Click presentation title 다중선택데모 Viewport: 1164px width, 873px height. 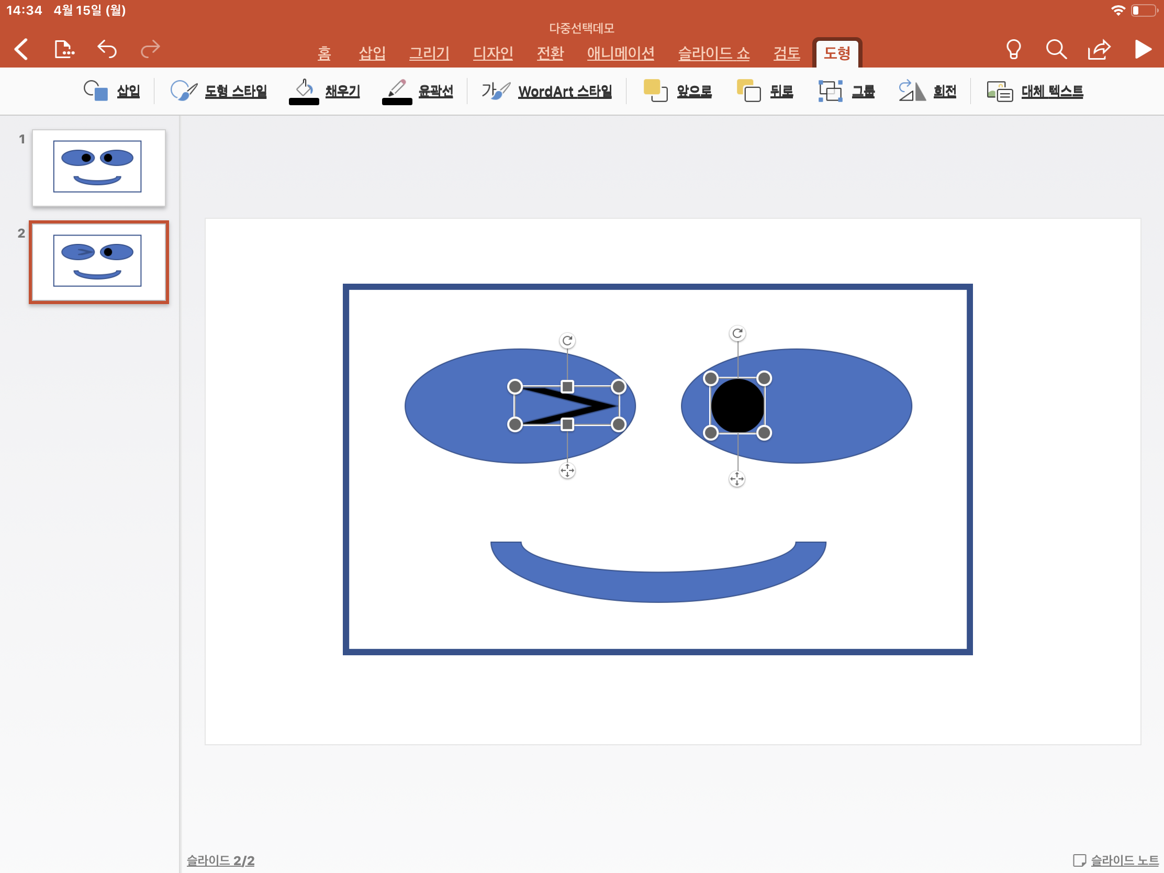click(582, 28)
